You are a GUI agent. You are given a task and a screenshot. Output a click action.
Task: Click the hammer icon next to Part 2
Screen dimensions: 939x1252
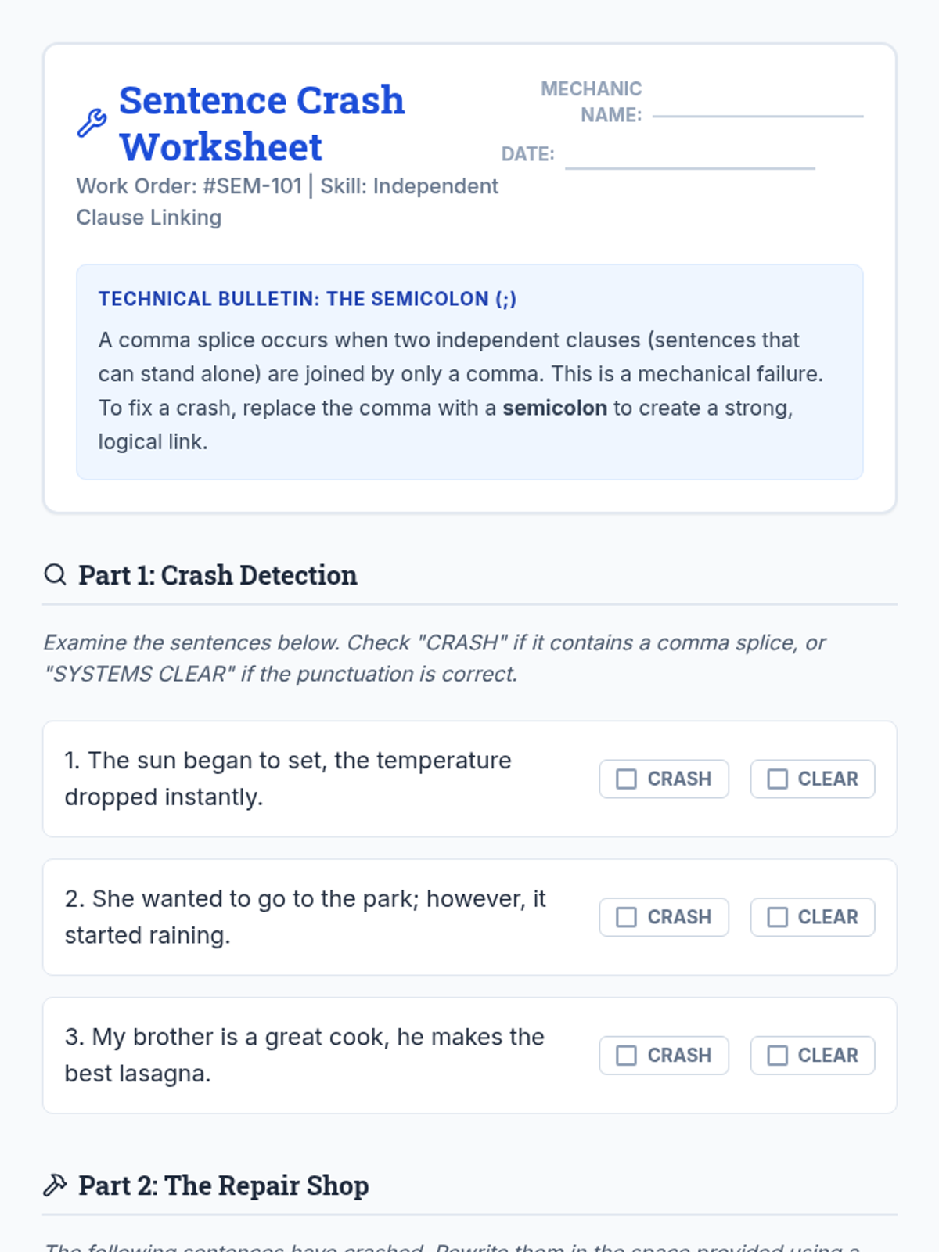tap(55, 1185)
